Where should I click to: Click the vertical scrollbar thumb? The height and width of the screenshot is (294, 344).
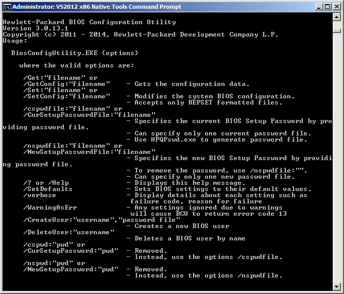[x=337, y=31]
